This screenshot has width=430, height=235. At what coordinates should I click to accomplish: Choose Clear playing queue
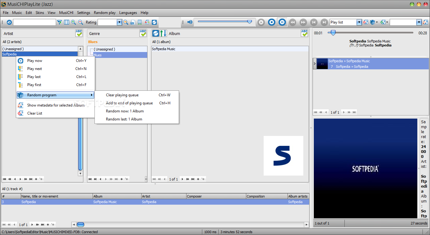tap(137, 95)
